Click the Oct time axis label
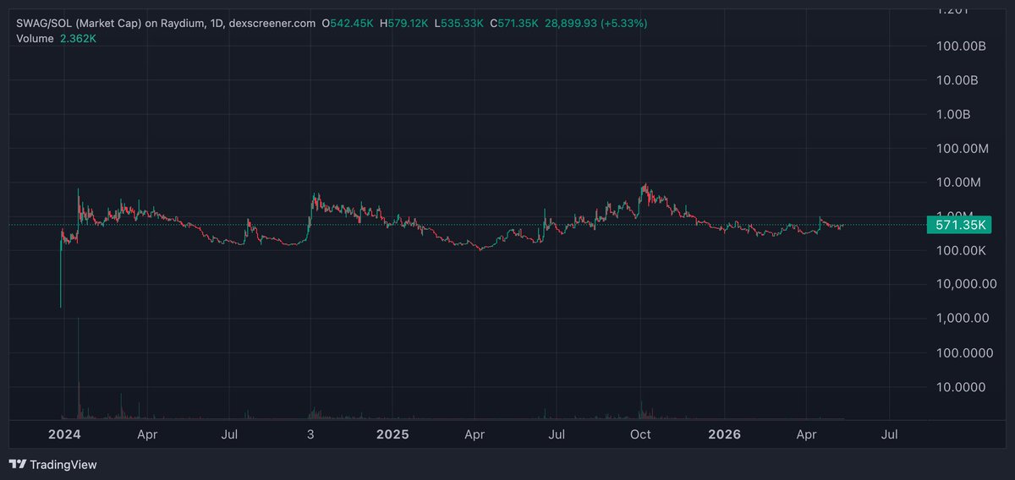The width and height of the screenshot is (1015, 480). [641, 435]
